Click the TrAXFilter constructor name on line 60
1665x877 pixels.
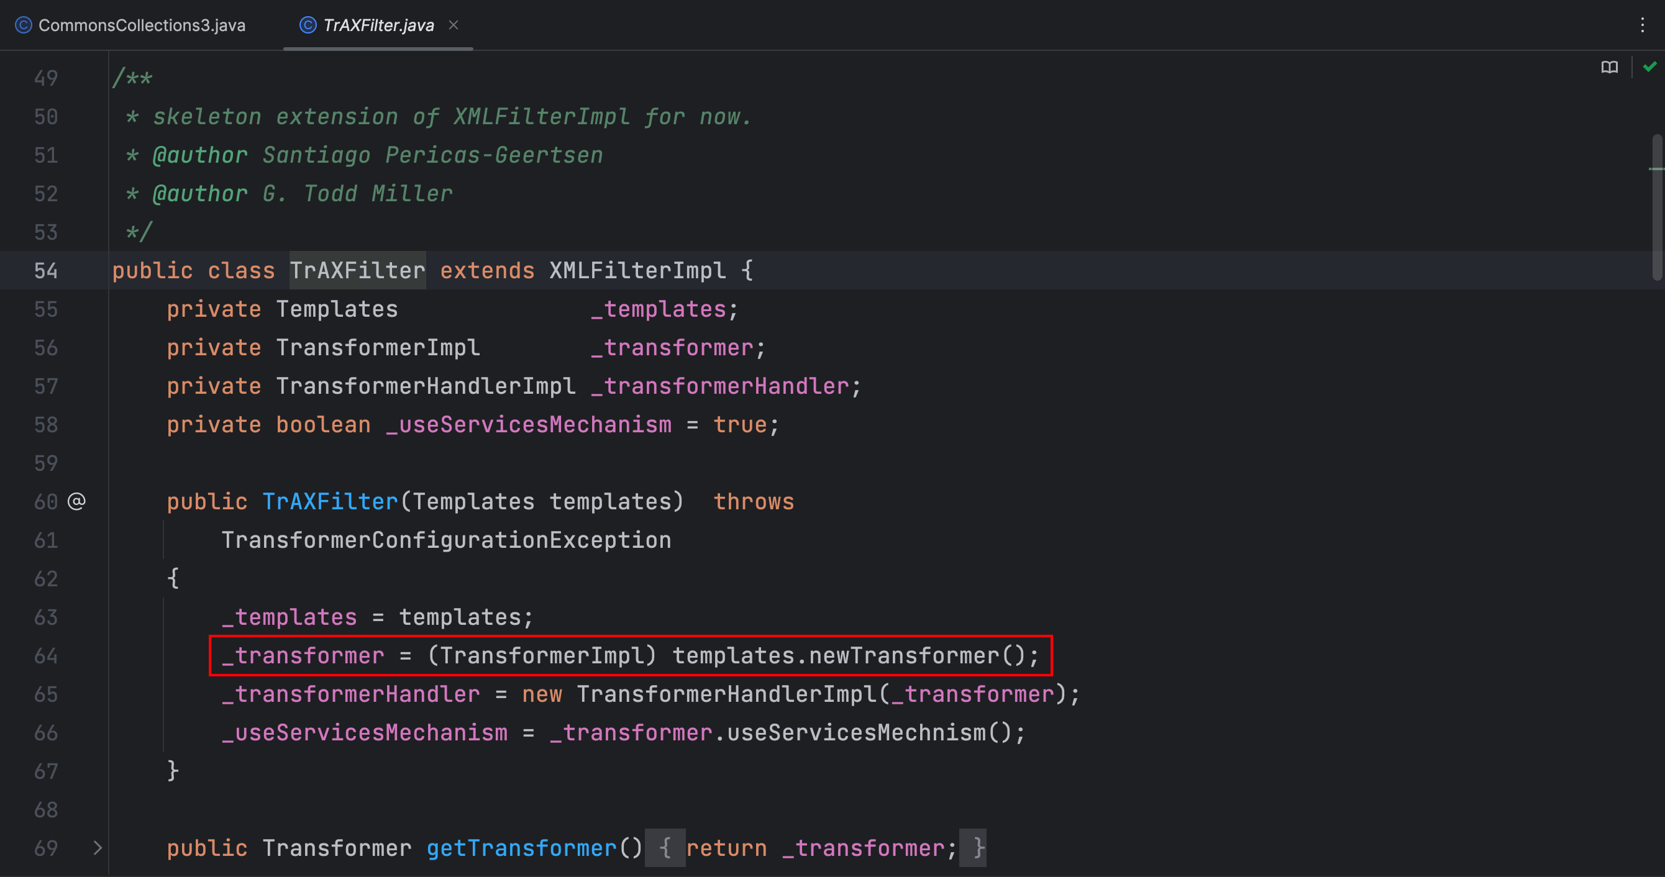[x=331, y=501]
